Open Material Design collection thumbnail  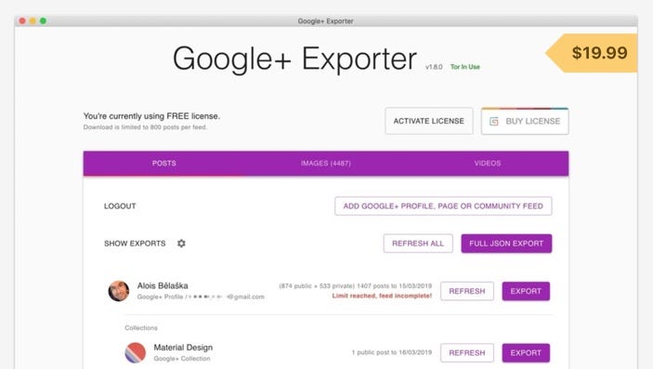pos(136,352)
